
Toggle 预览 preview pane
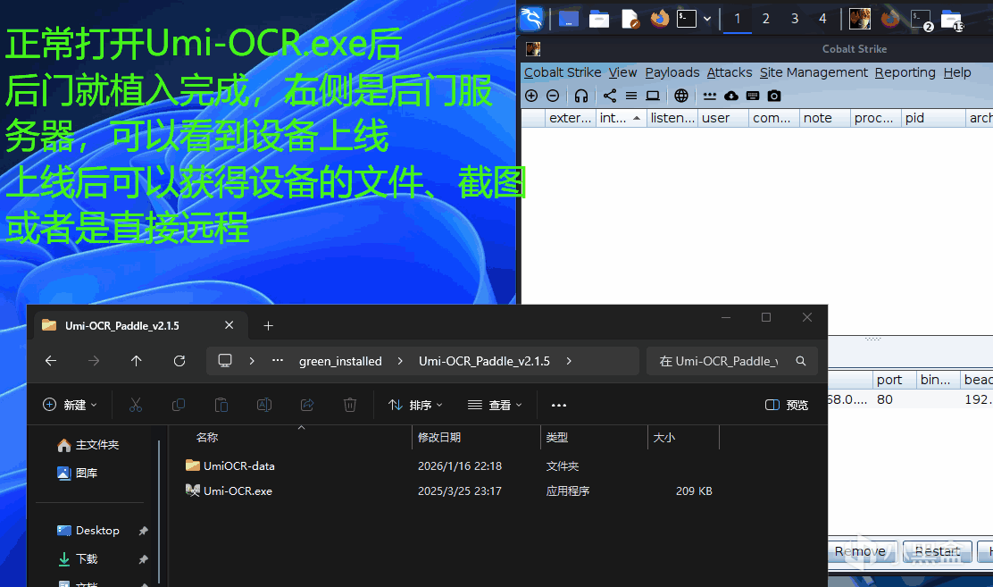tap(787, 405)
